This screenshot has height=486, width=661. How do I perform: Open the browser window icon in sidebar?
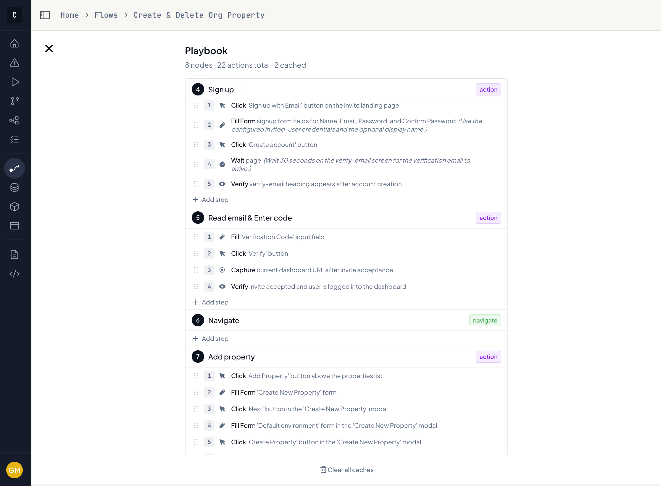coord(14,226)
